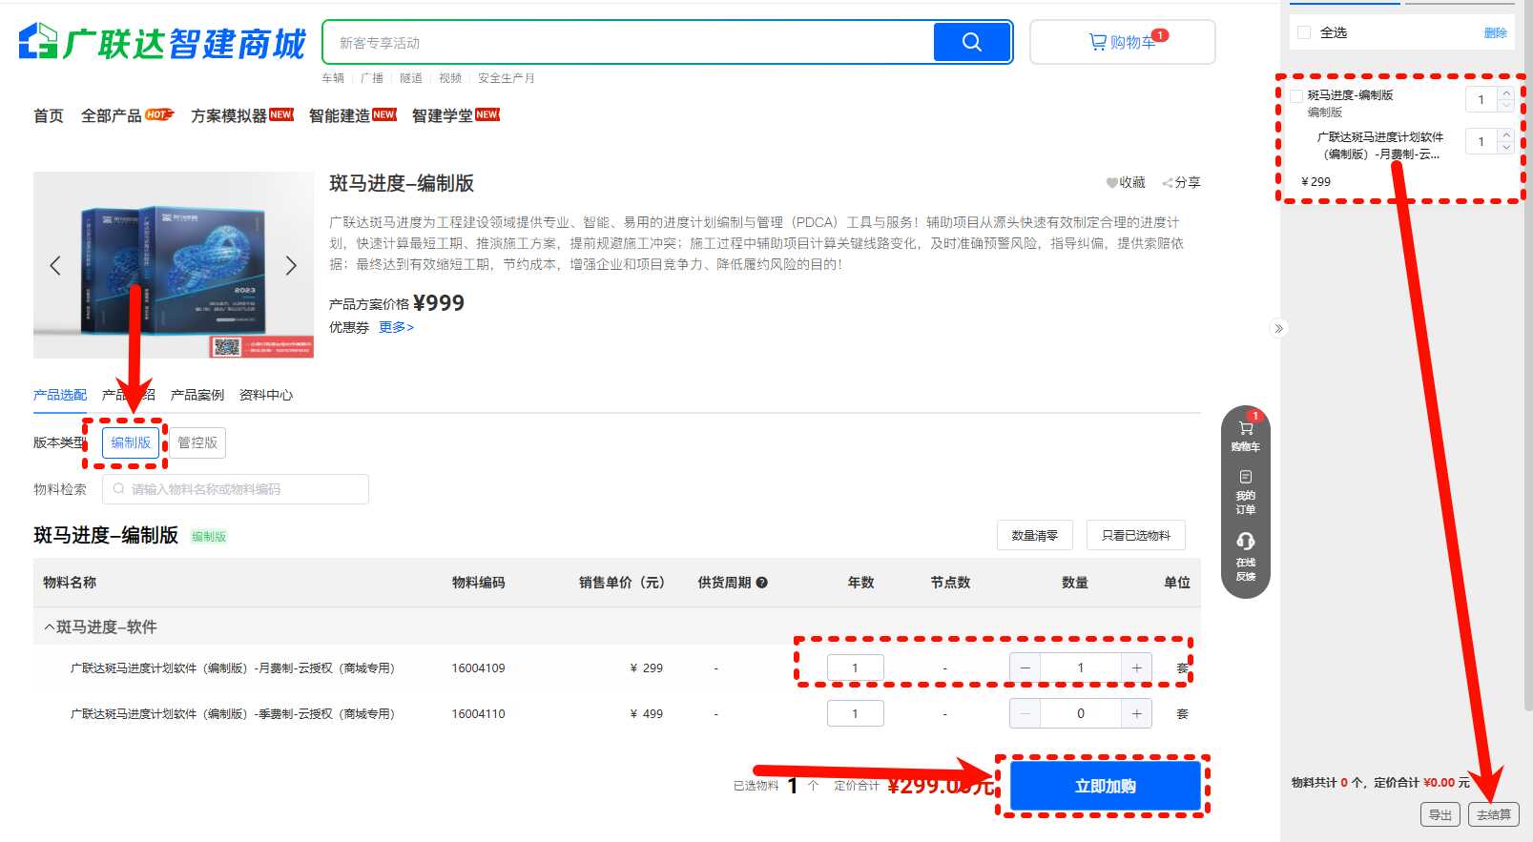The width and height of the screenshot is (1533, 842).
Task: Select 管控版 version type
Action: coord(197,442)
